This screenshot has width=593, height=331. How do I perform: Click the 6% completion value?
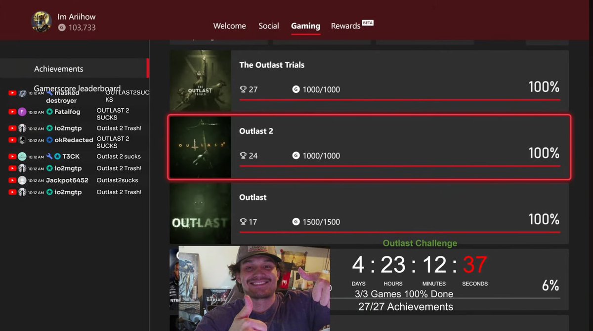click(550, 286)
